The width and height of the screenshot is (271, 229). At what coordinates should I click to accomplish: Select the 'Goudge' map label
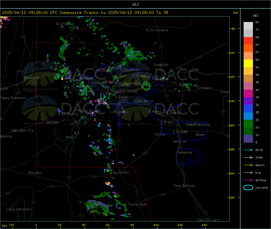132,91
